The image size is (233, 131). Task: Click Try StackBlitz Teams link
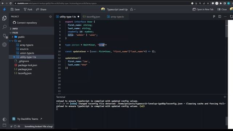[x=27, y=119]
